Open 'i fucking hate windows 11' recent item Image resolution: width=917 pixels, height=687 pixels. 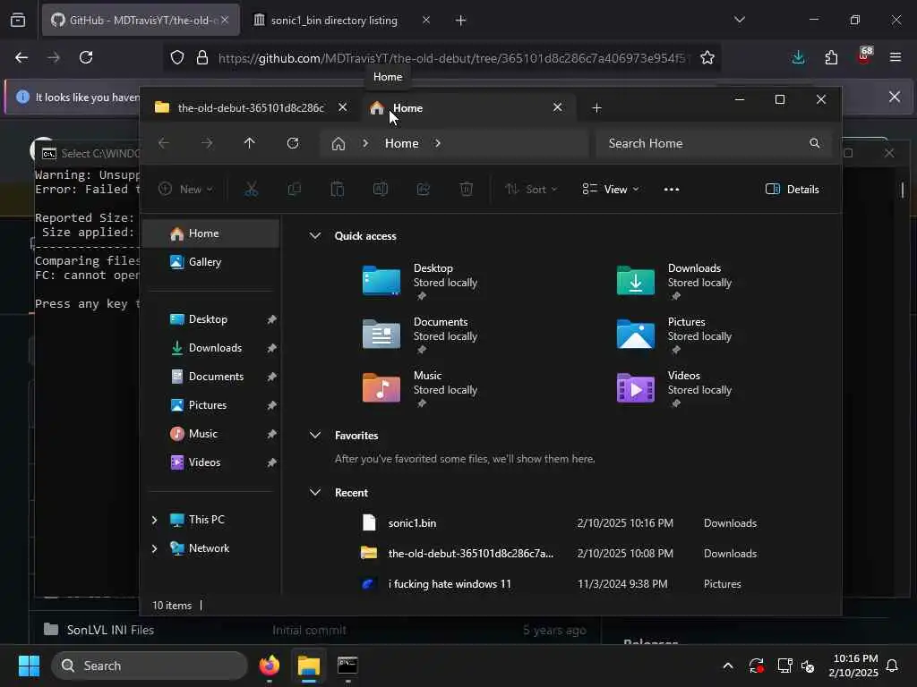(x=559, y=583)
